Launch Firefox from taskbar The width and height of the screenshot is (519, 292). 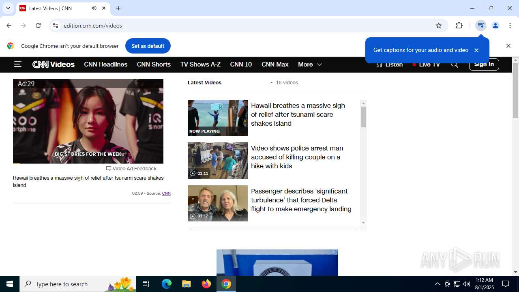206,284
